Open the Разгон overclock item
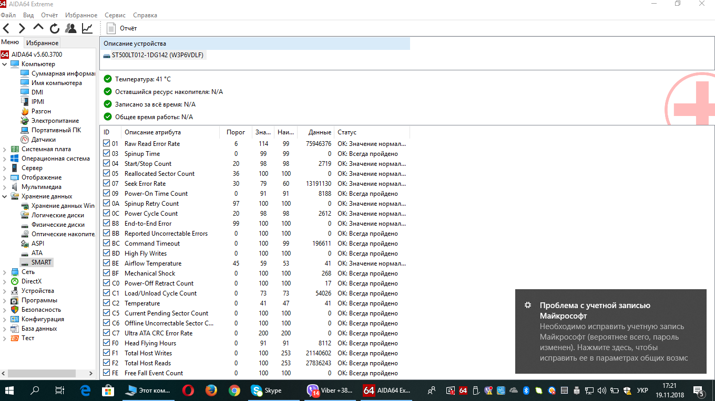This screenshot has height=401, width=715. pyautogui.click(x=36, y=111)
